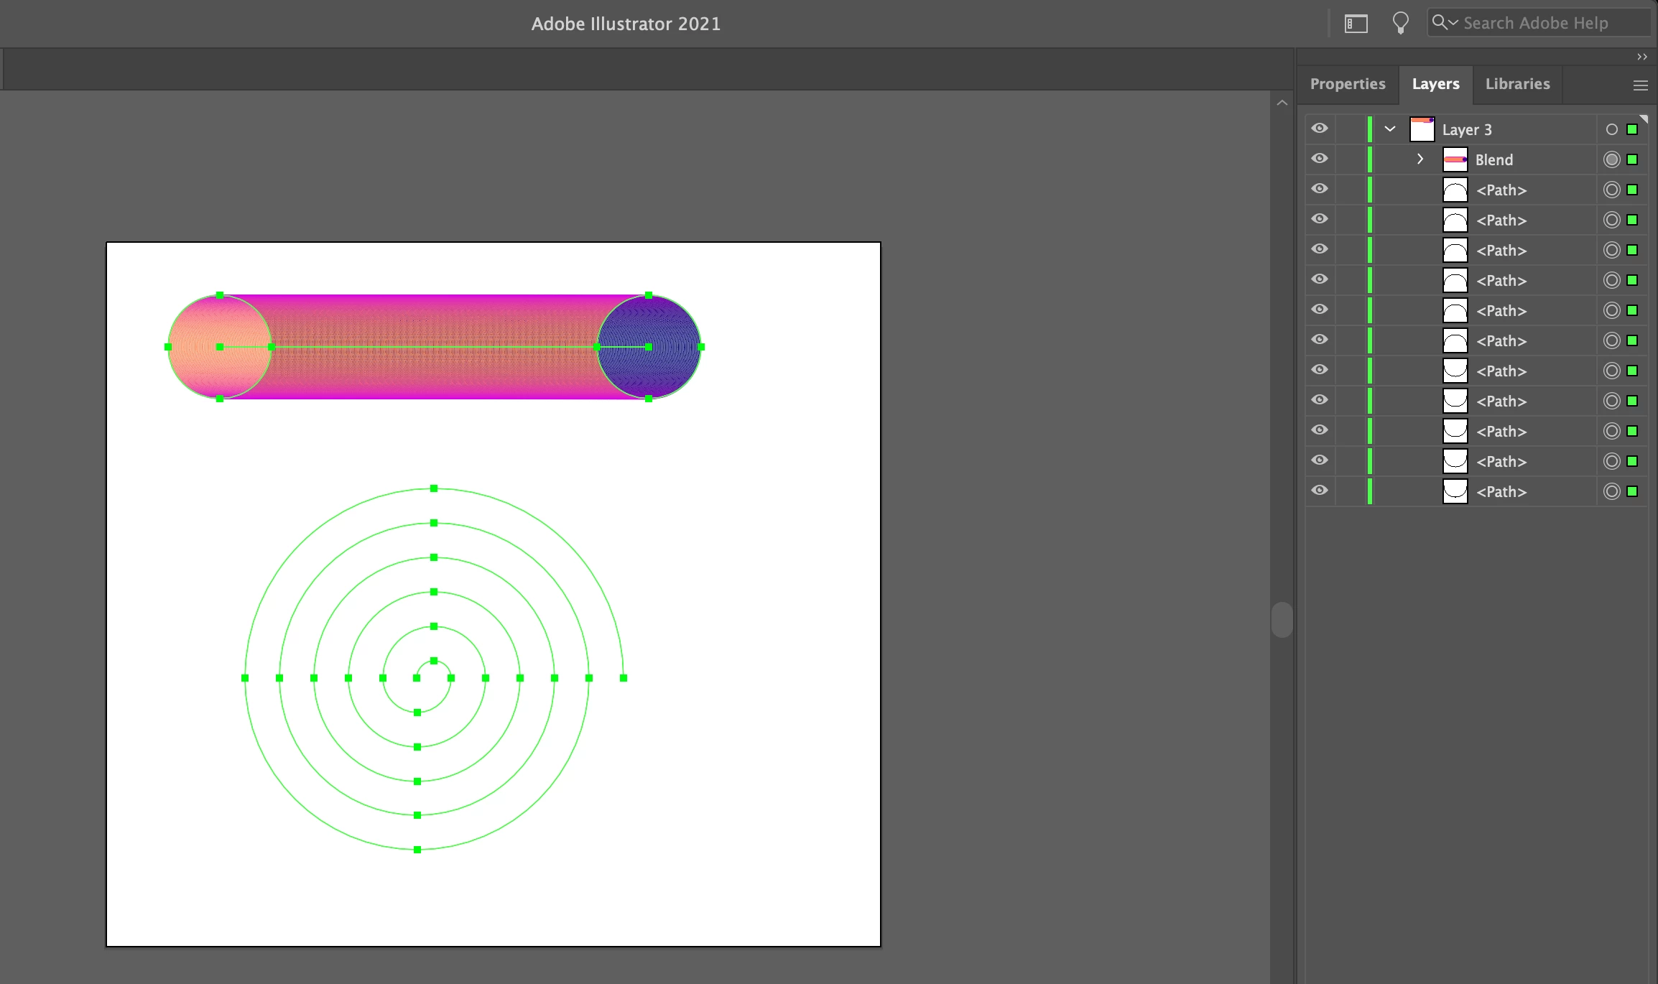
Task: Click the Layer 3 target circle icon
Action: click(x=1611, y=129)
